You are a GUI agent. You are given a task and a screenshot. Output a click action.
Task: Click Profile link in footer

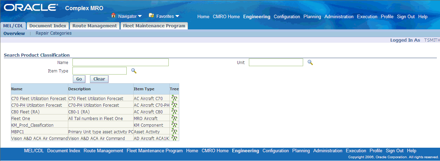pos(376,151)
